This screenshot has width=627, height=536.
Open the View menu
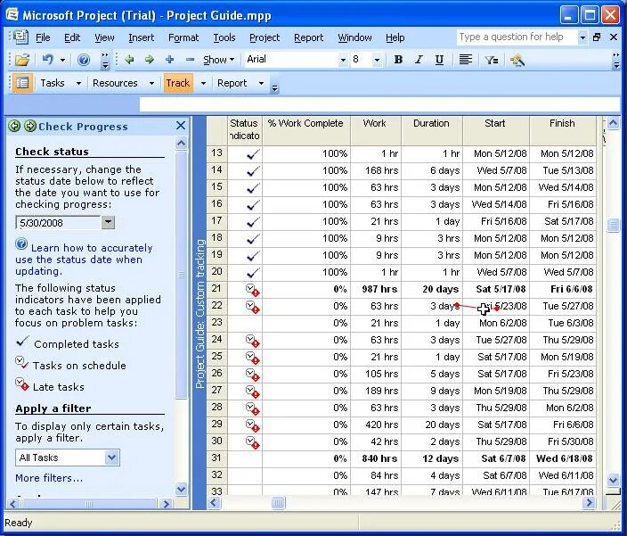104,37
